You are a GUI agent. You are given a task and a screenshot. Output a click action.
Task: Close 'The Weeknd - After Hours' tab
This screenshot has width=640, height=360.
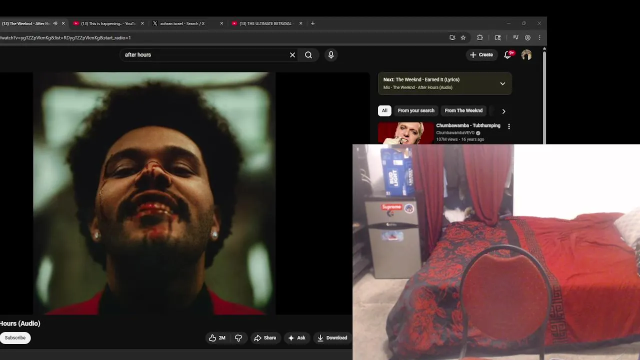point(63,23)
